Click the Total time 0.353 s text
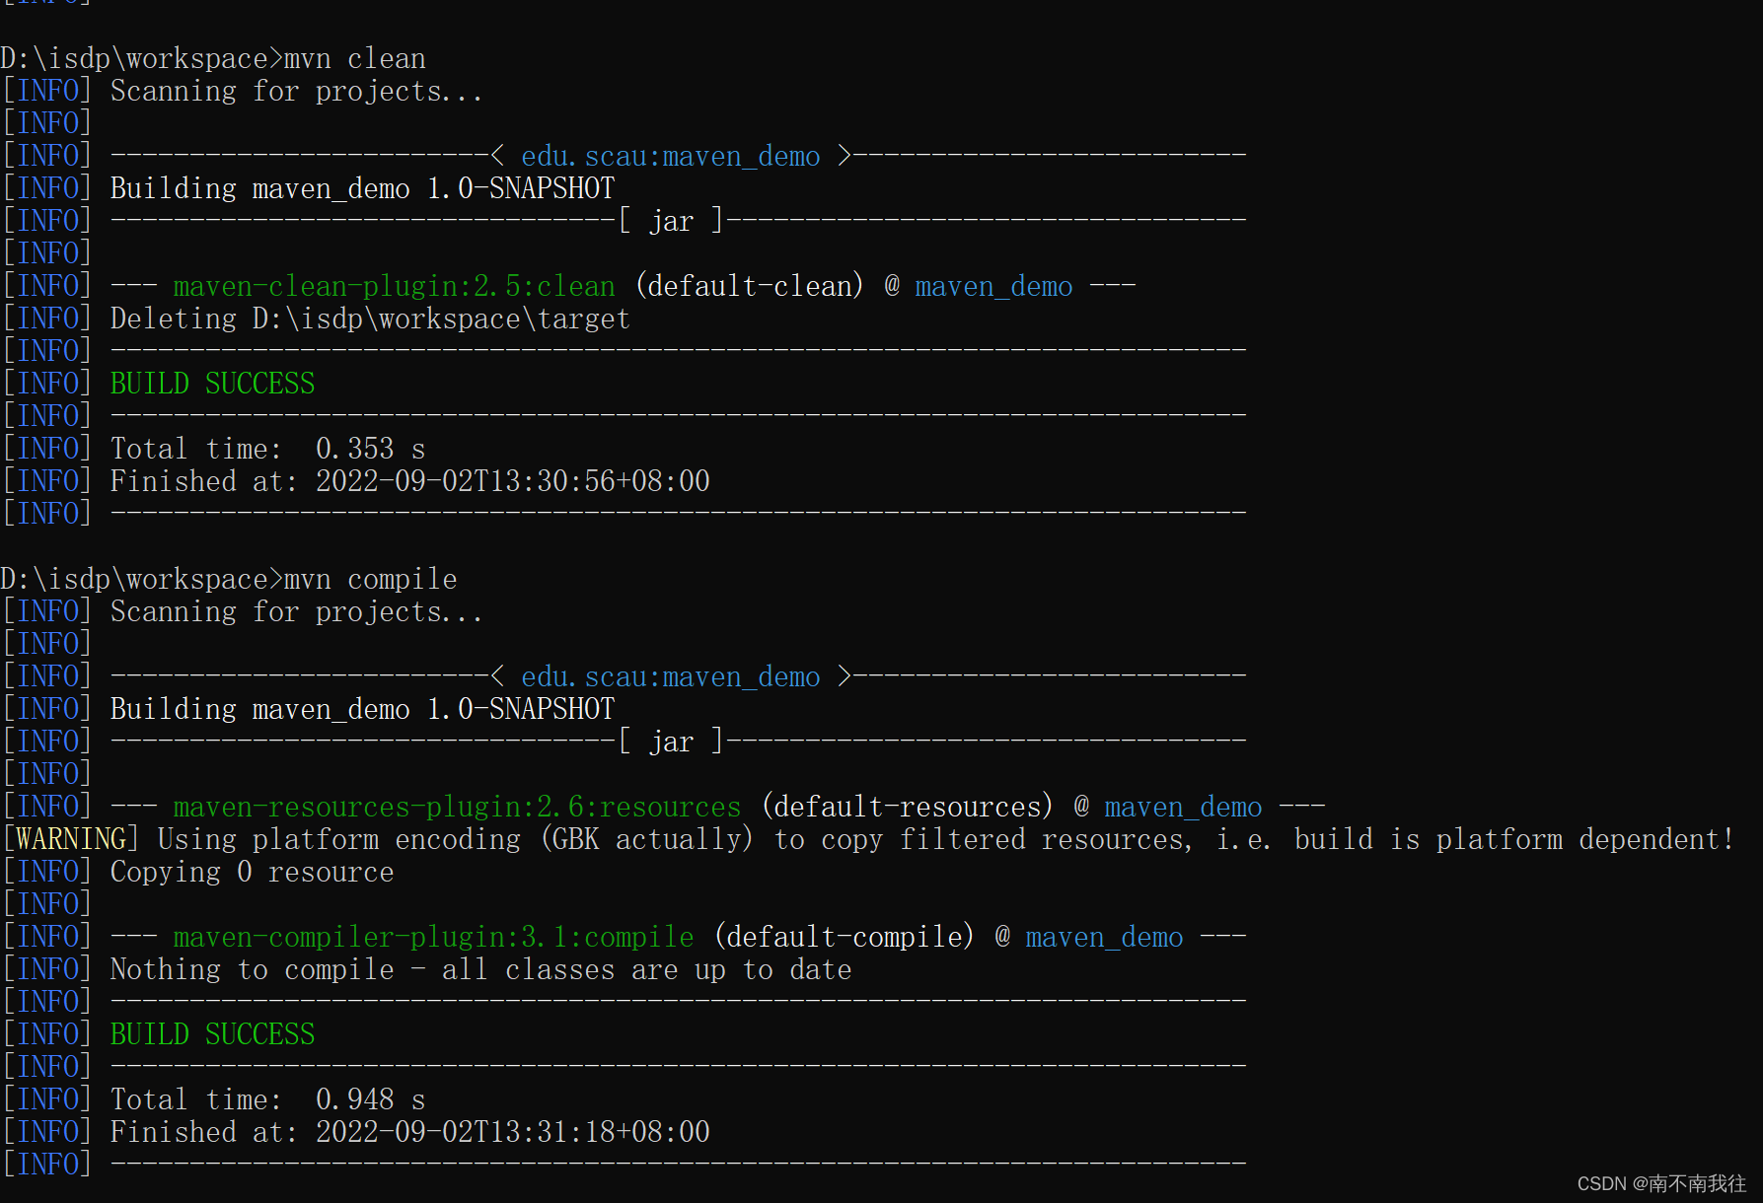Screen dimensions: 1763x1203 [x=266, y=448]
